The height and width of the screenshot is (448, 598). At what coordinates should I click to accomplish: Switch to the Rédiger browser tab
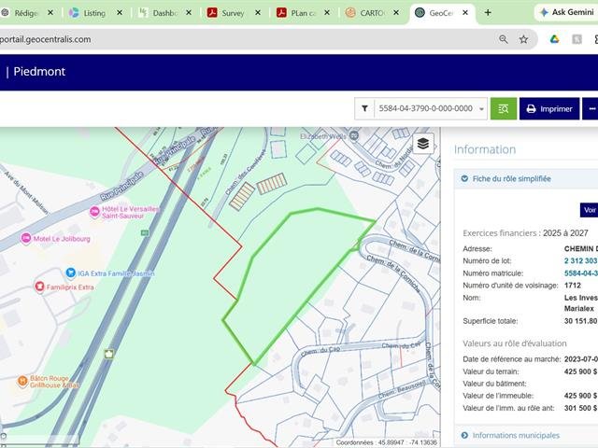pyautogui.click(x=26, y=13)
